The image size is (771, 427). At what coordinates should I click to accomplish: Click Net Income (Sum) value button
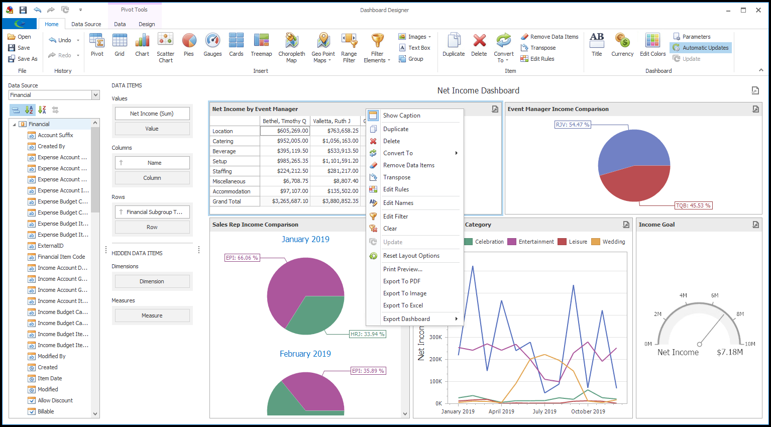click(x=152, y=114)
